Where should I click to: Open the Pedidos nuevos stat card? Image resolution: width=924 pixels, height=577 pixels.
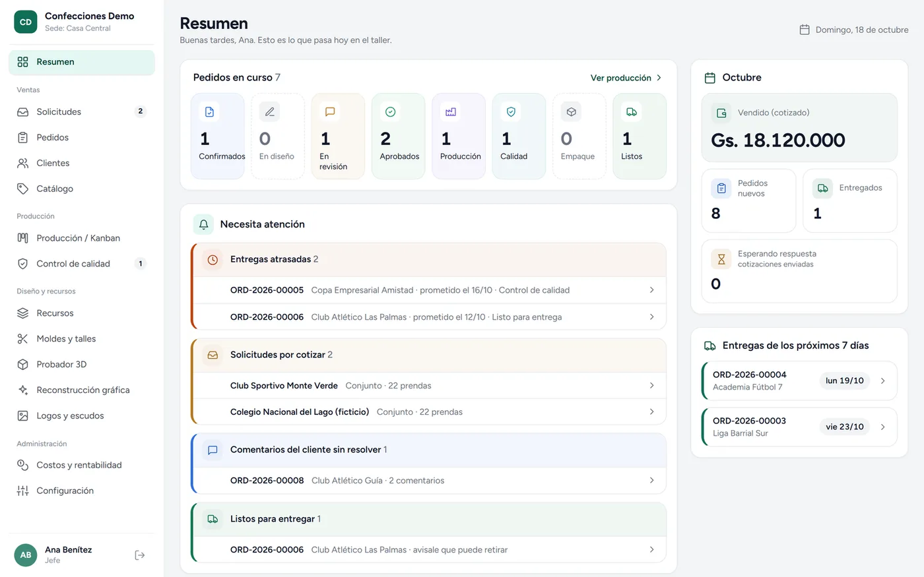pyautogui.click(x=748, y=200)
